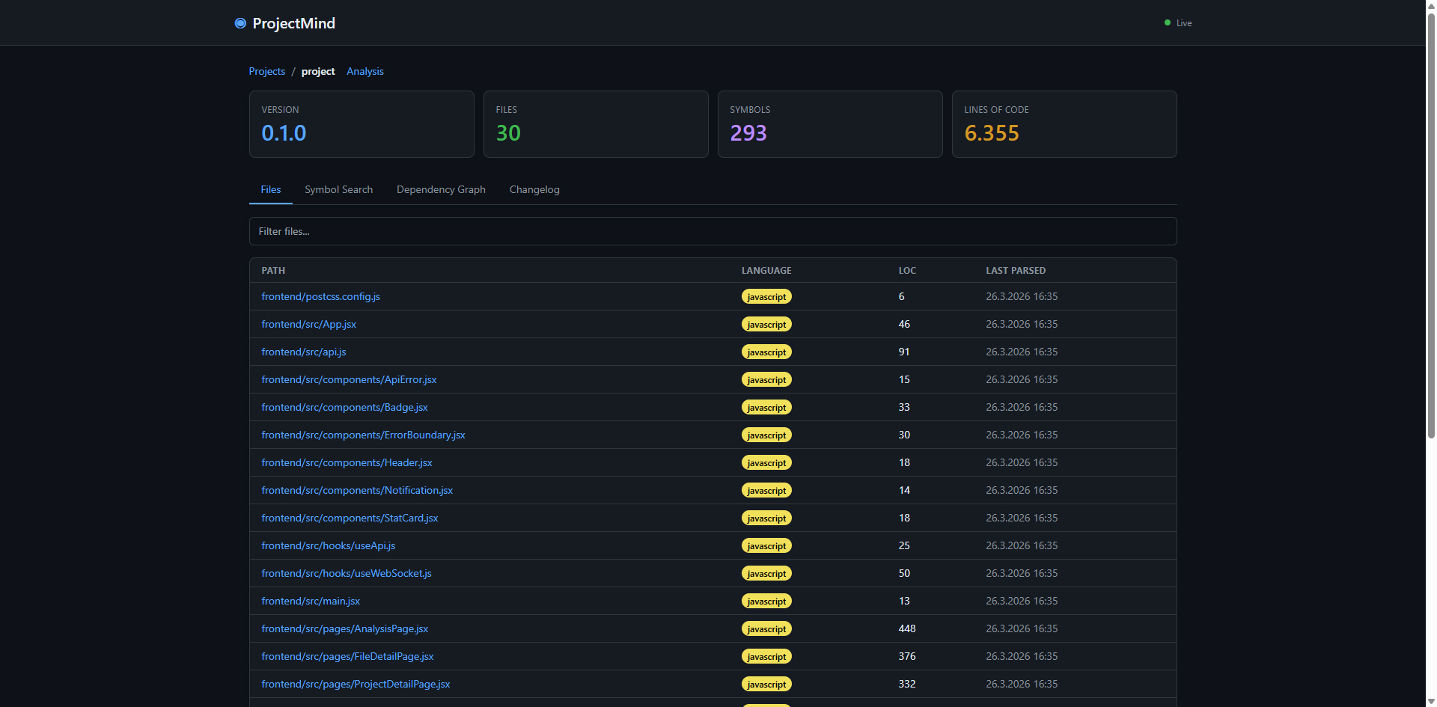Click the page vertical scrollbar
The width and height of the screenshot is (1437, 707).
(x=1431, y=224)
